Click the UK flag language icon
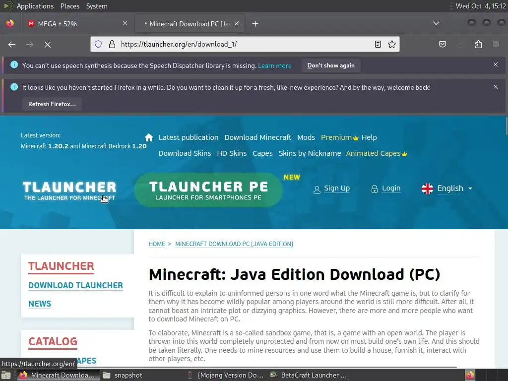Viewport: 508px width, 381px height. click(x=427, y=189)
